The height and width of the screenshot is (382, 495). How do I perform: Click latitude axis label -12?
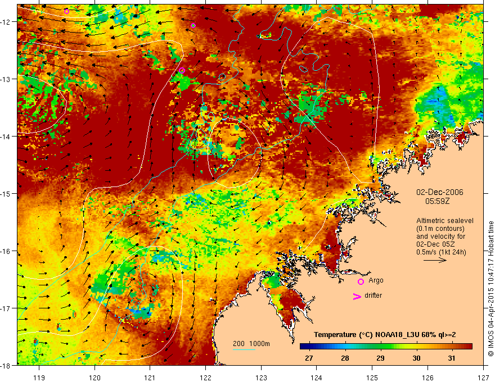[x=6, y=22]
